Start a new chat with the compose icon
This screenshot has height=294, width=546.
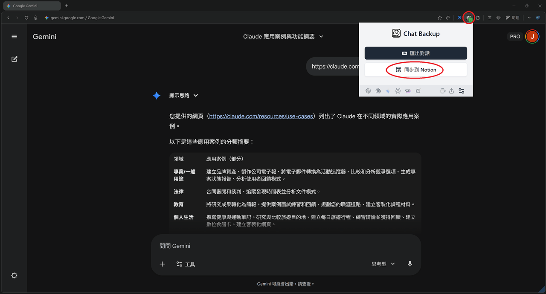coord(14,59)
